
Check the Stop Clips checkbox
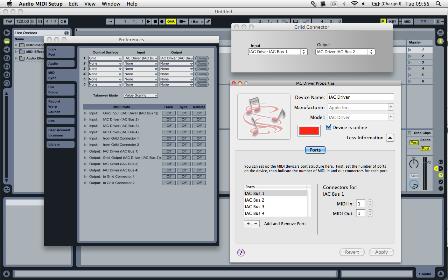[x=410, y=133]
